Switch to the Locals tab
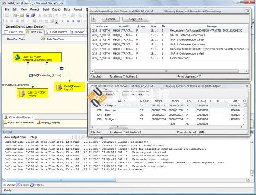This screenshot has height=195, width=256. [x=23, y=185]
